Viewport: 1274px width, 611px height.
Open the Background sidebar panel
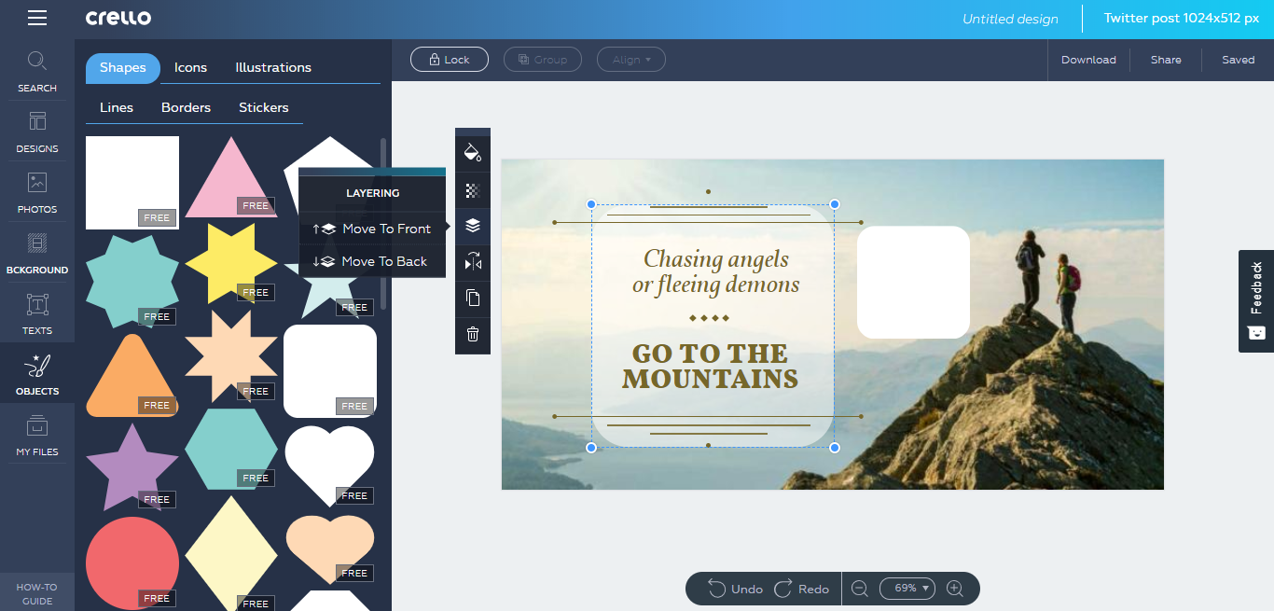[37, 254]
